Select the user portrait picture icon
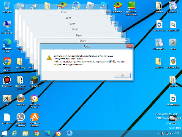The image size is (182, 137). (173, 45)
